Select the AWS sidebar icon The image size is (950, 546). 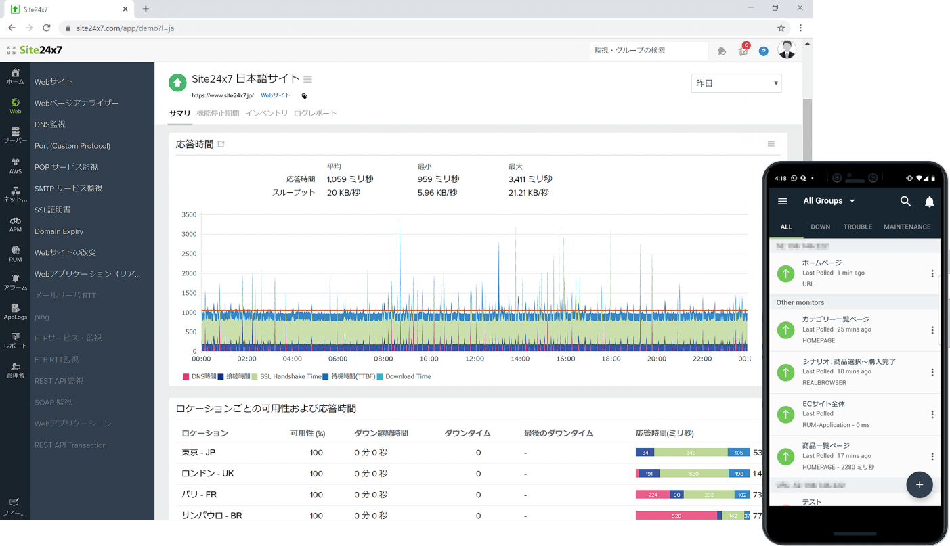(15, 166)
